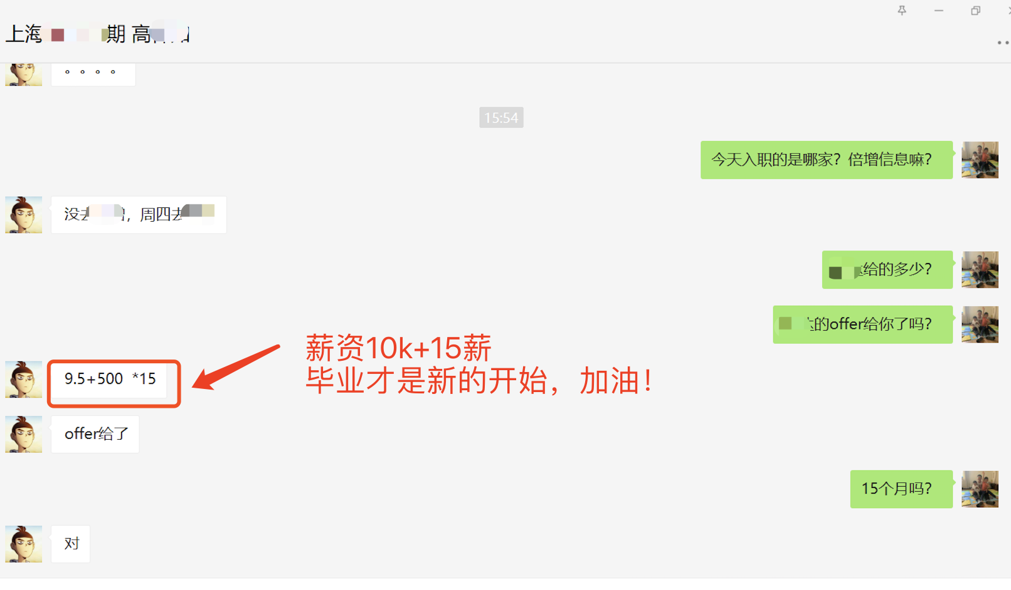Open contact avatar beside '周四去' message

[24, 215]
